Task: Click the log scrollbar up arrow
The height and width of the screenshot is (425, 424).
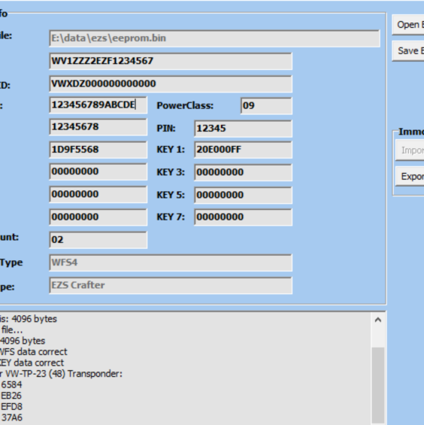Action: point(378,320)
